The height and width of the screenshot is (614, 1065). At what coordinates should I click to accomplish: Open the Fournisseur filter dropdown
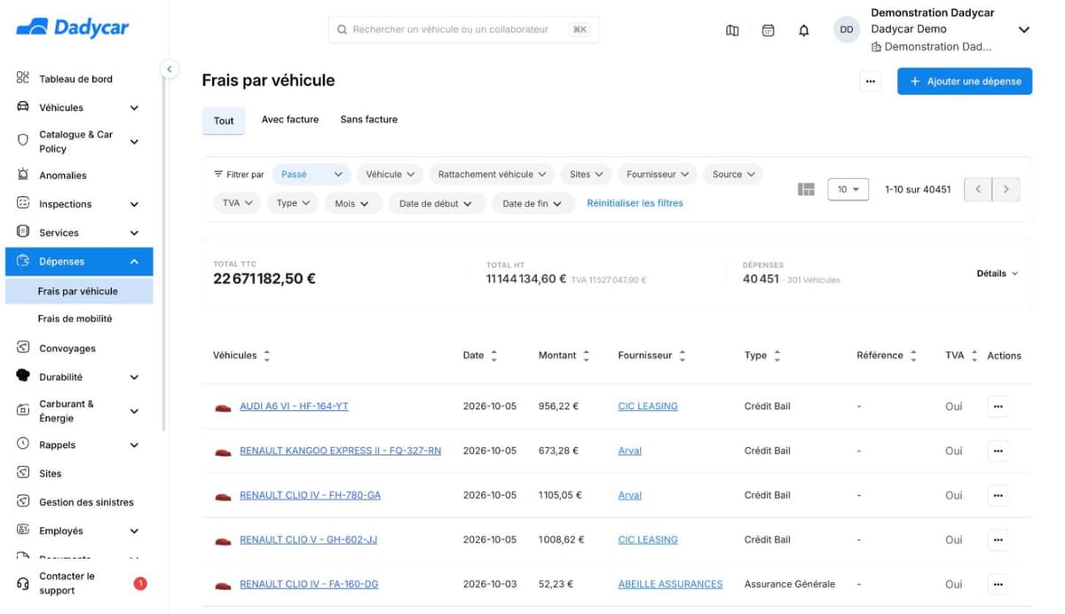point(658,175)
